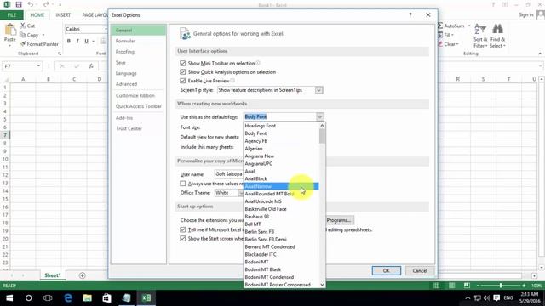This screenshot has height=306, width=545.
Task: Click the new sheet plus icon
Action: 82,275
